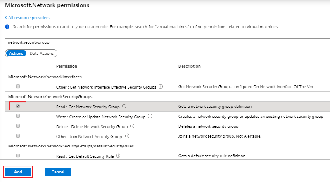Select the Microsoft.Network/networkInterfaces group heading
330x182 pixels.
[x=45, y=77]
